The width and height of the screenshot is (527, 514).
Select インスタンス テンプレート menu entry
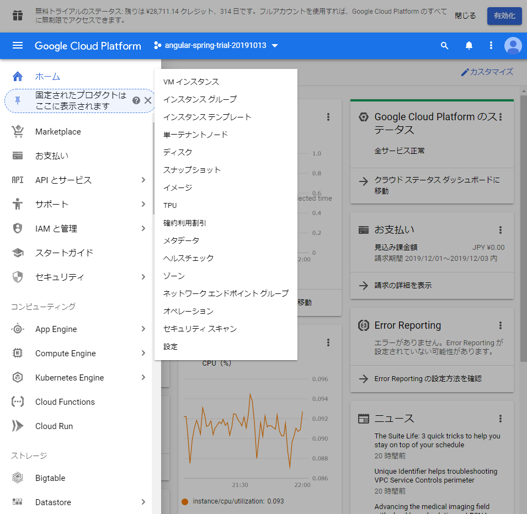point(226,117)
